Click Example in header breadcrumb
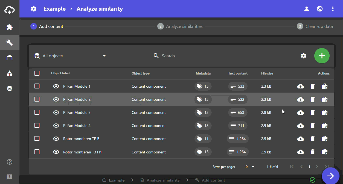Screen dimensions: 343x184 click(x=54, y=9)
